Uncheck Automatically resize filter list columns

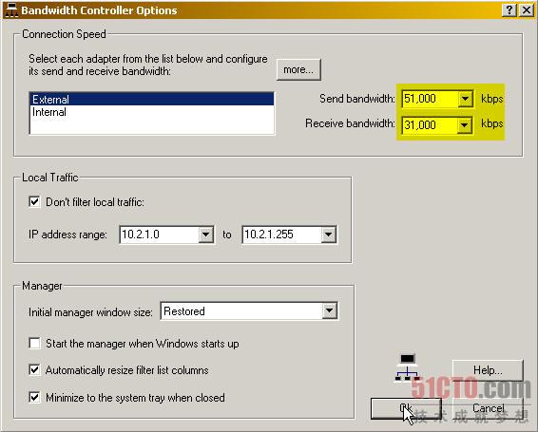[x=34, y=370]
